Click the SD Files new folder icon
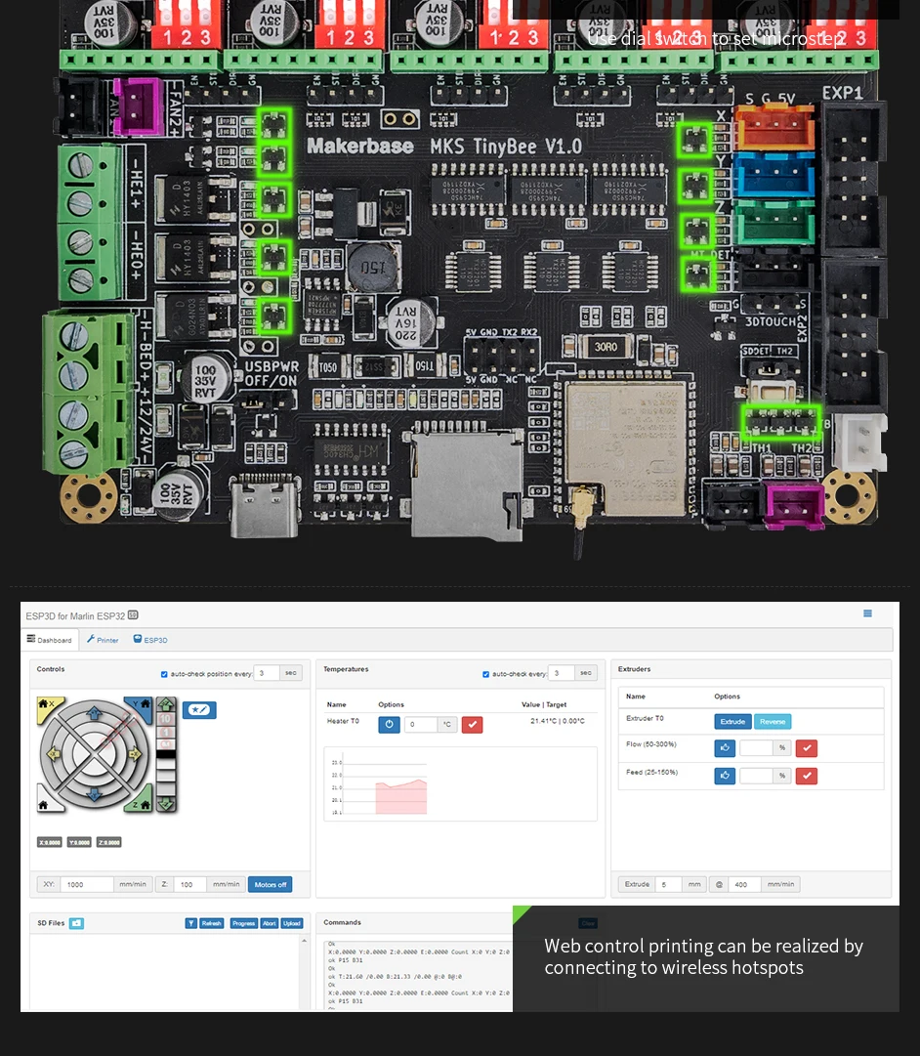 pyautogui.click(x=77, y=923)
